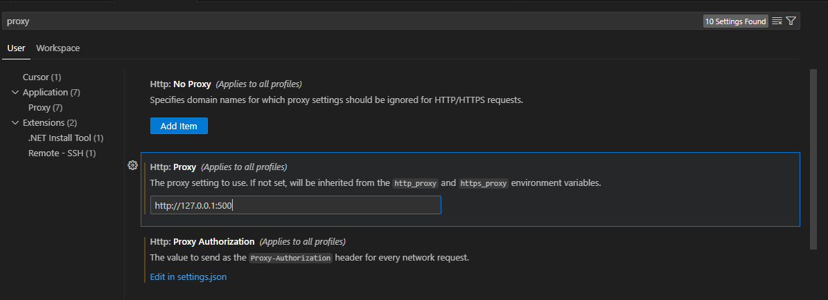Switch to the User settings tab
828x300 pixels.
pyautogui.click(x=16, y=48)
